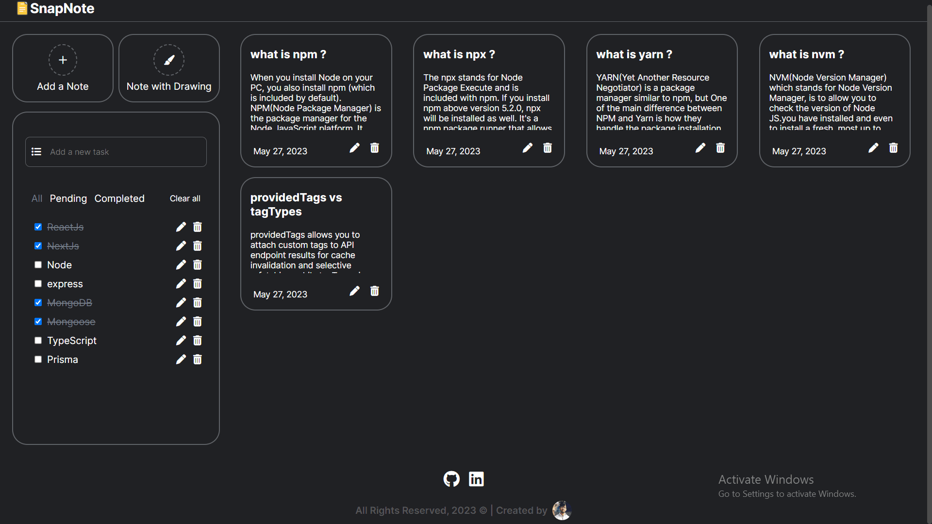Switch to the Completed tasks filter
Viewport: 932px width, 524px height.
click(x=119, y=198)
